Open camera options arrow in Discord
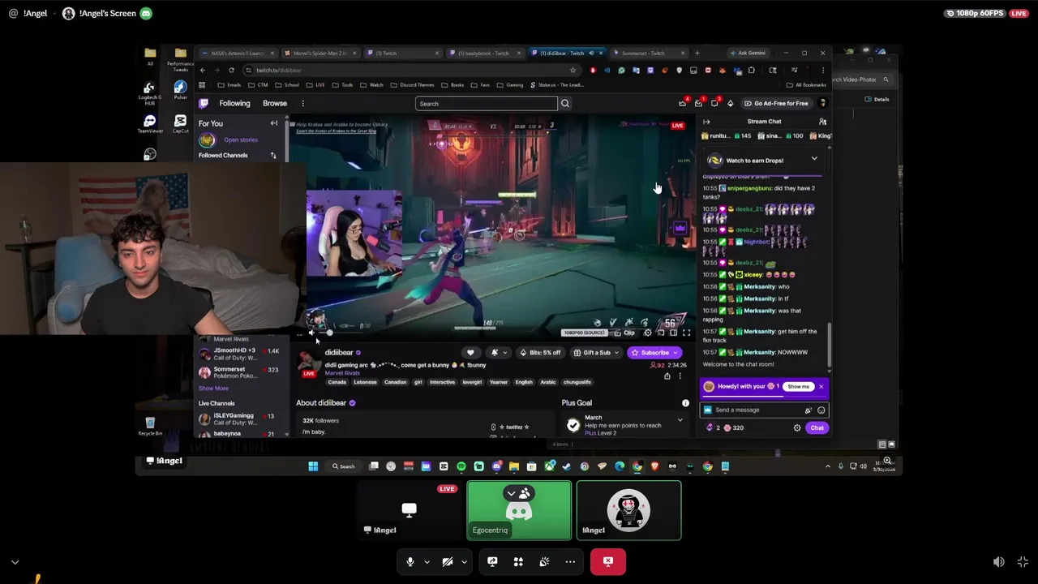Viewport: 1038px width, 584px height. [x=464, y=561]
